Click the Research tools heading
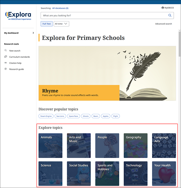Viewport: 181px width, 188px height. point(11,44)
